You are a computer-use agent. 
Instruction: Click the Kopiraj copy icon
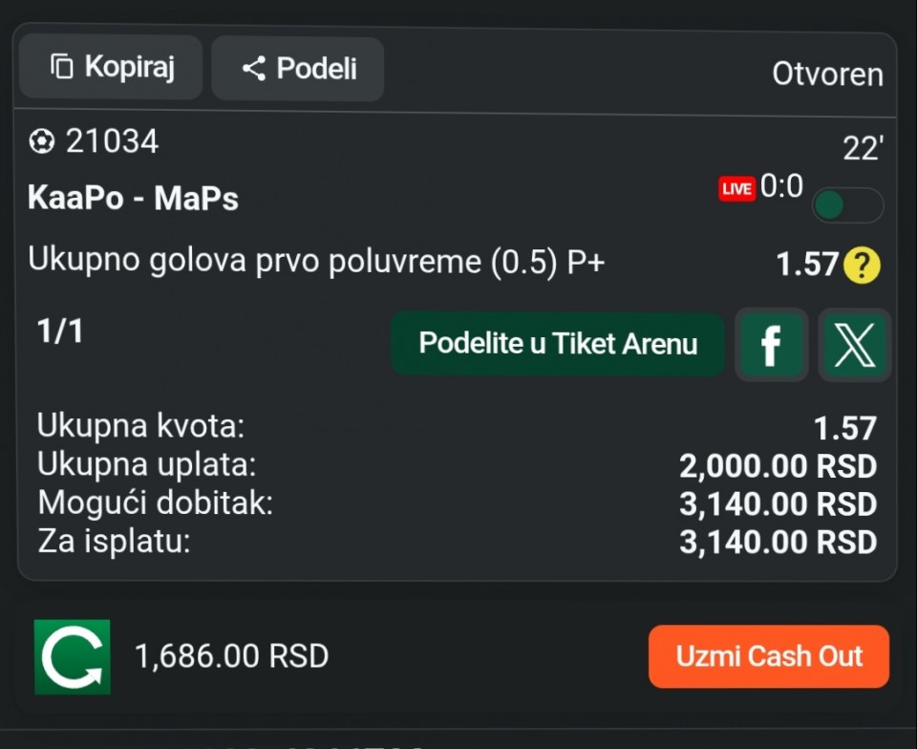(x=62, y=66)
